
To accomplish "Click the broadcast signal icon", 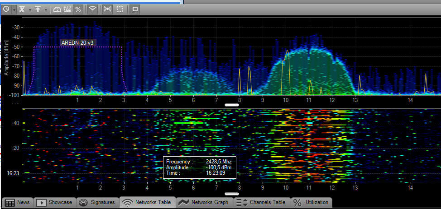I will 107,9.
